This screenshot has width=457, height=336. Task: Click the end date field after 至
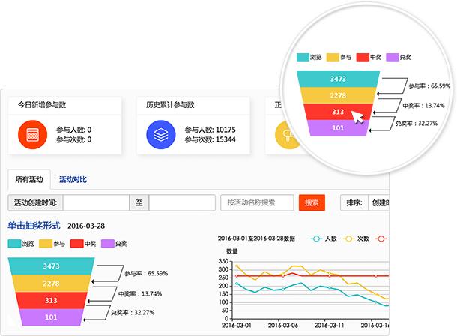coord(182,202)
